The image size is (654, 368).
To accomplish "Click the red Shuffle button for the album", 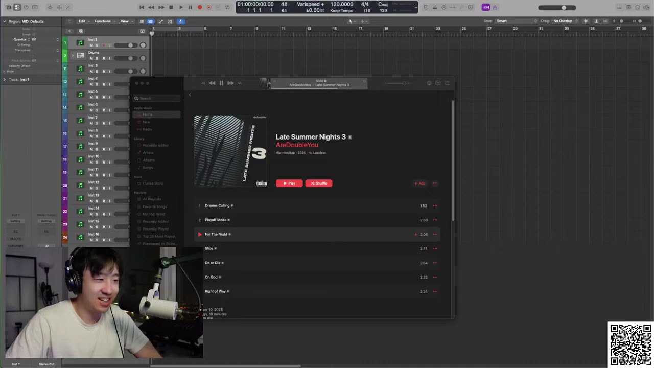I will (x=319, y=183).
